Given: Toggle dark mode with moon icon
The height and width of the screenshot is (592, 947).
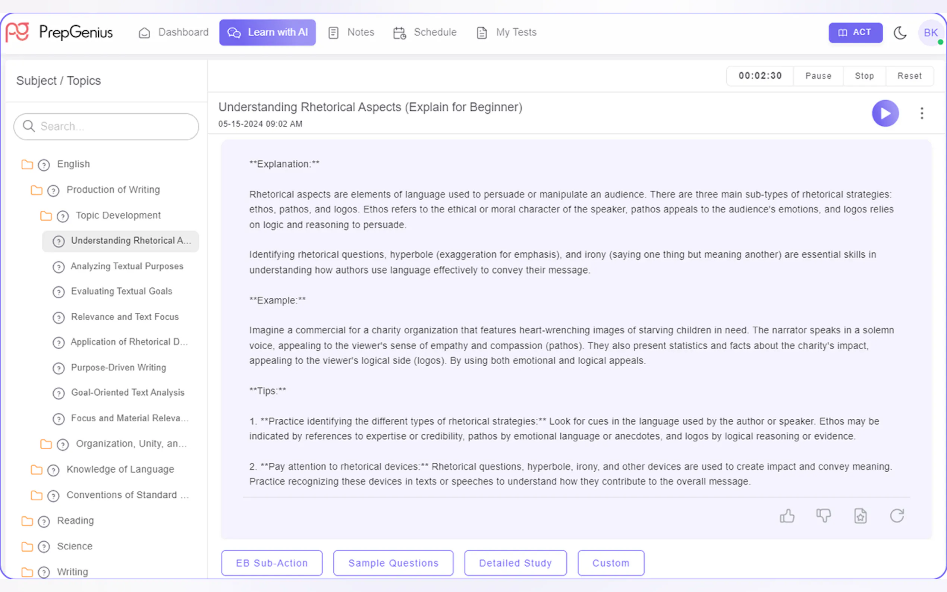Looking at the screenshot, I should [x=900, y=32].
